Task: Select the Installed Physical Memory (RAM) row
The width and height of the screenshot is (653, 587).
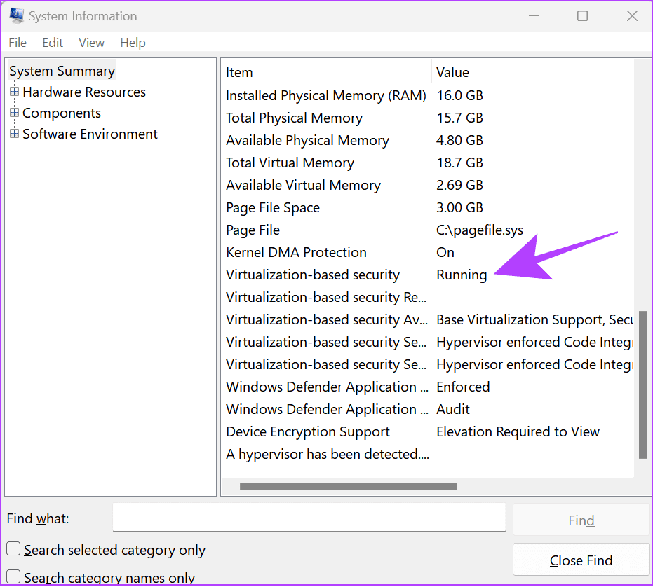Action: pyautogui.click(x=325, y=95)
